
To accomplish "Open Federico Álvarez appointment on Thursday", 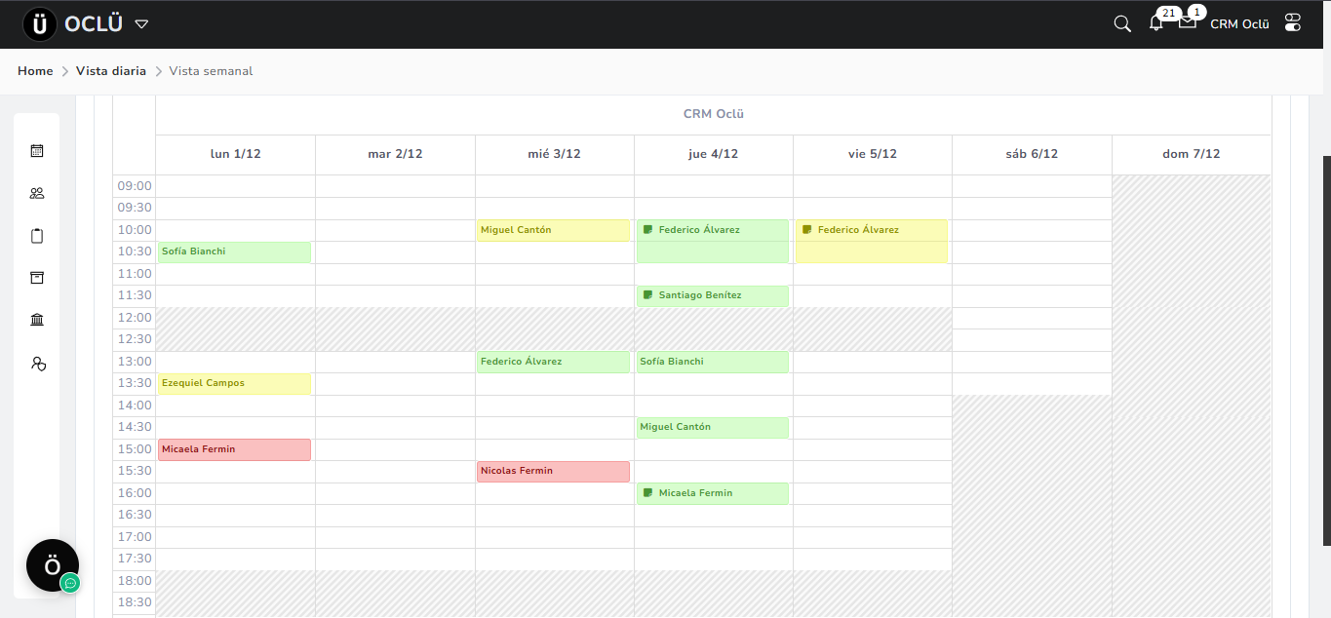I will click(x=713, y=241).
